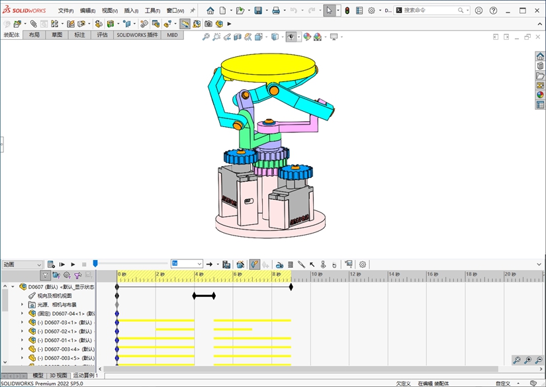Add a Spring from the motion toolbar
Image resolution: width=546 pixels, height=387 pixels.
pos(291,264)
